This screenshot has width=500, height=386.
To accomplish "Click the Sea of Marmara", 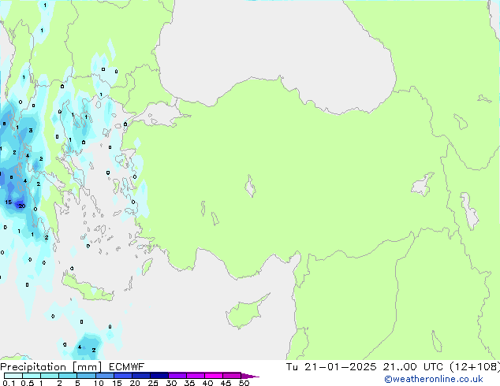I will [x=162, y=117].
